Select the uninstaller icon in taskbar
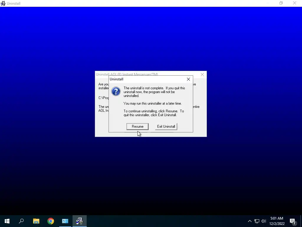302x227 pixels. [x=80, y=221]
